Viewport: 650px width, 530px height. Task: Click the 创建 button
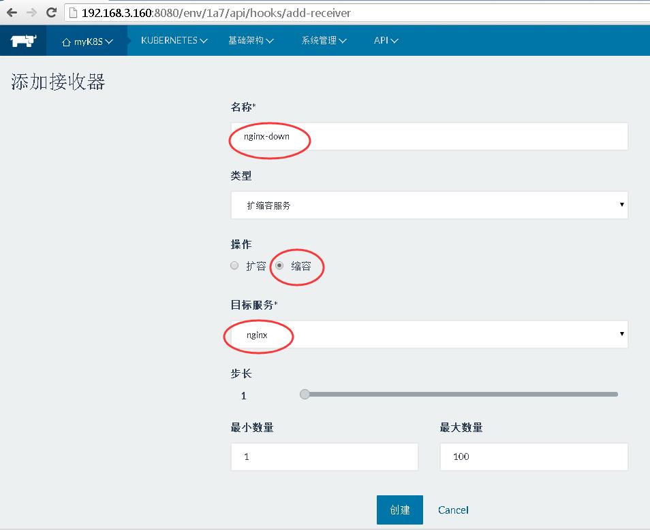coord(400,510)
